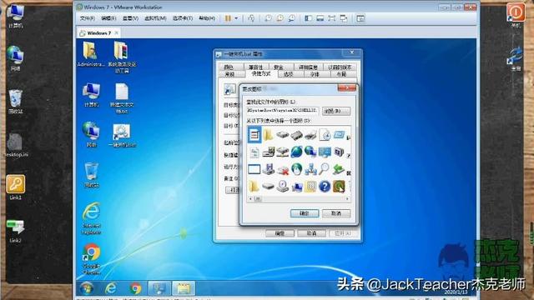Open the dropdown arrow beside the pause button
This screenshot has width=534, height=300.
tap(236, 18)
